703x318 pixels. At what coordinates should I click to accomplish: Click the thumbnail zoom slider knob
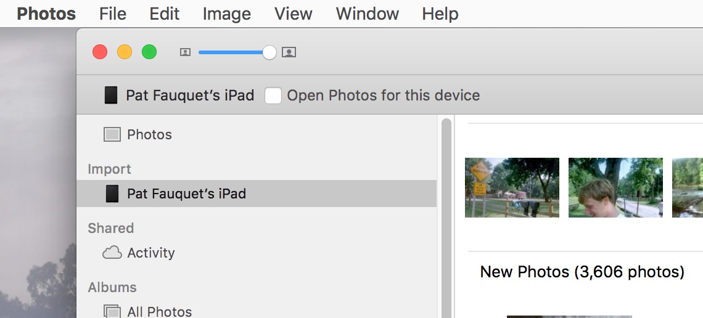pos(269,52)
